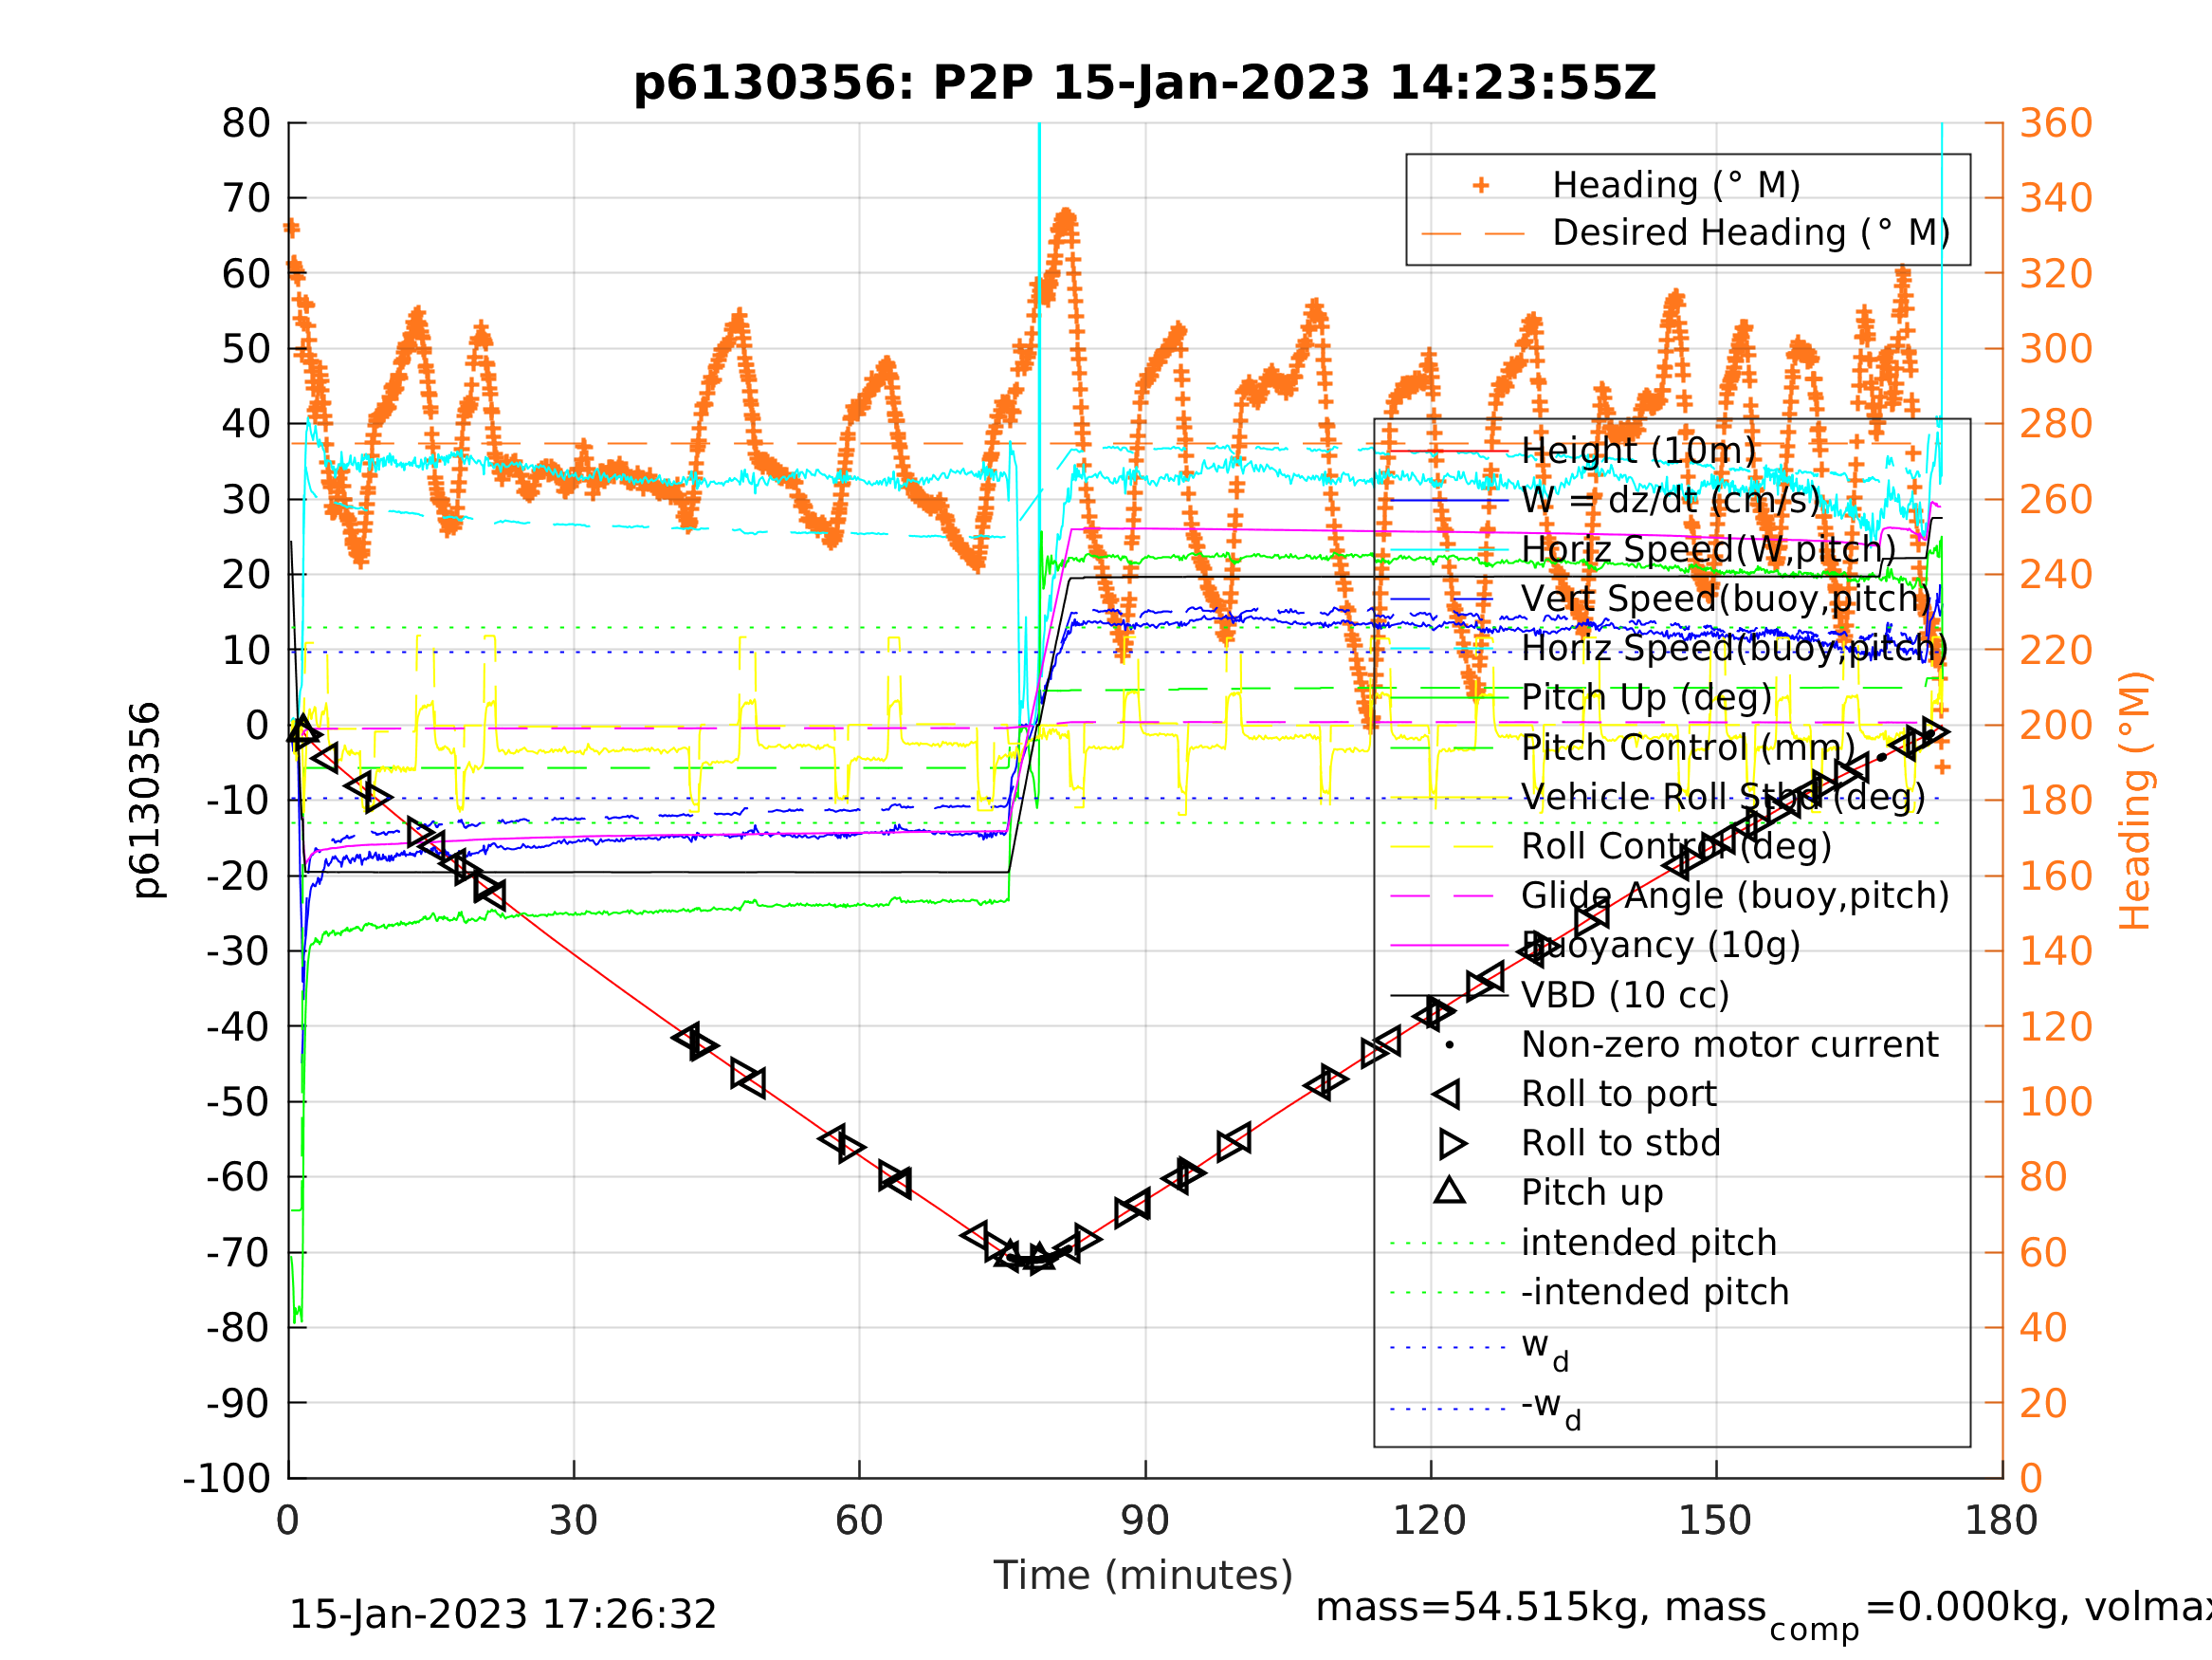Click the Non-zero motor current legend dot
The image size is (2212, 1660).
pyautogui.click(x=1449, y=1044)
